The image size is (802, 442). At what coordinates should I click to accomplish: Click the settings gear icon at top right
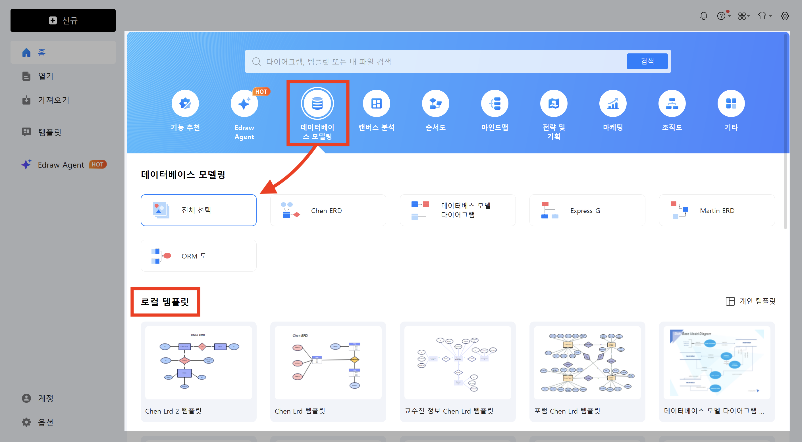pyautogui.click(x=785, y=16)
